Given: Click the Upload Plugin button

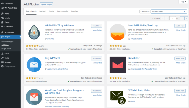Looking at the screenshot, I should click(46, 4).
